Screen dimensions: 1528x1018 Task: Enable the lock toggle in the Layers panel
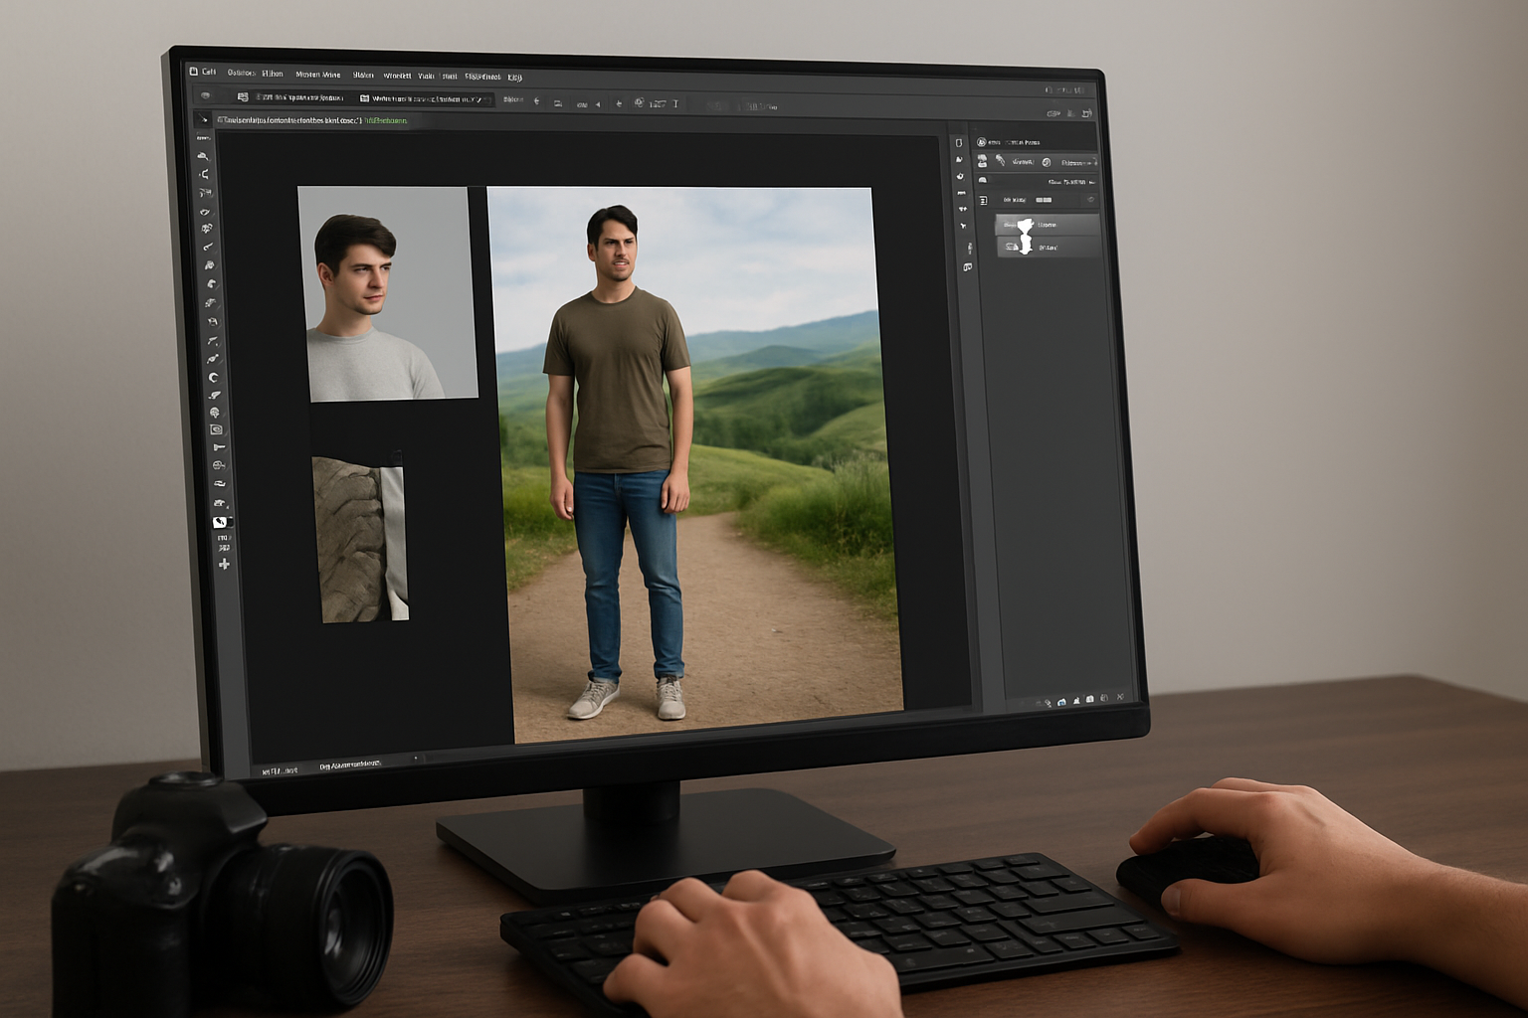1043,200
